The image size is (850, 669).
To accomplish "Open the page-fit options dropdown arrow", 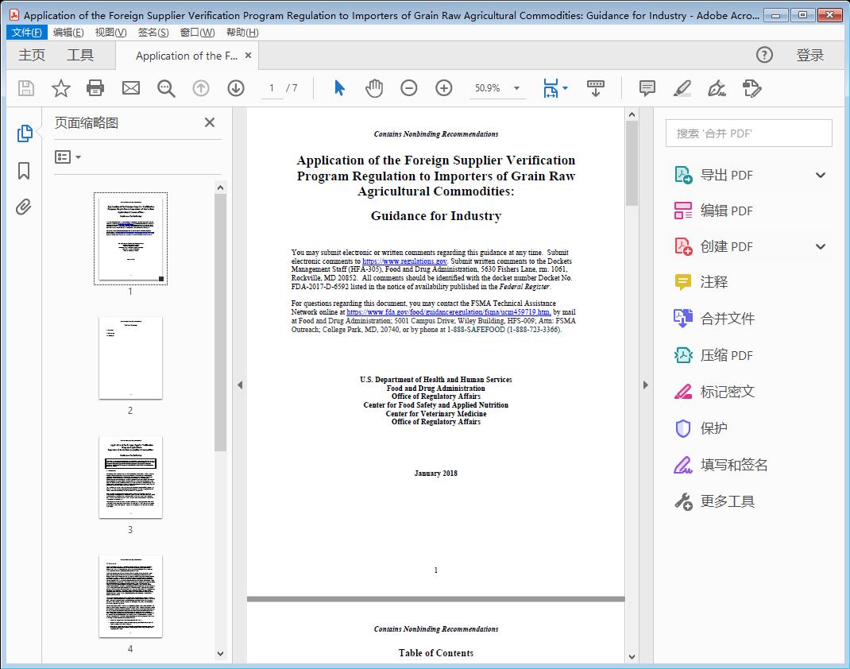I will (x=566, y=88).
